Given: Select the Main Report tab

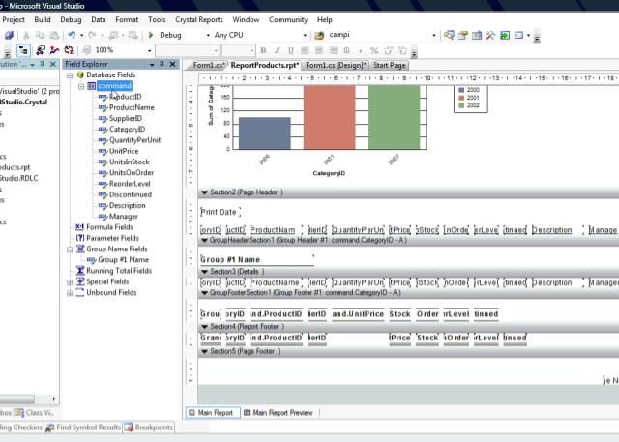Looking at the screenshot, I should (x=213, y=413).
